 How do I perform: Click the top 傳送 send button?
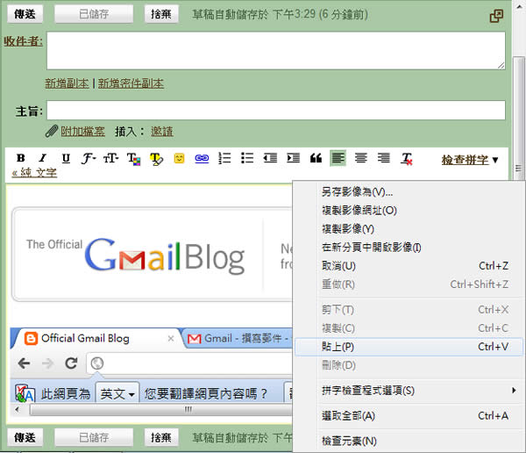(x=25, y=14)
